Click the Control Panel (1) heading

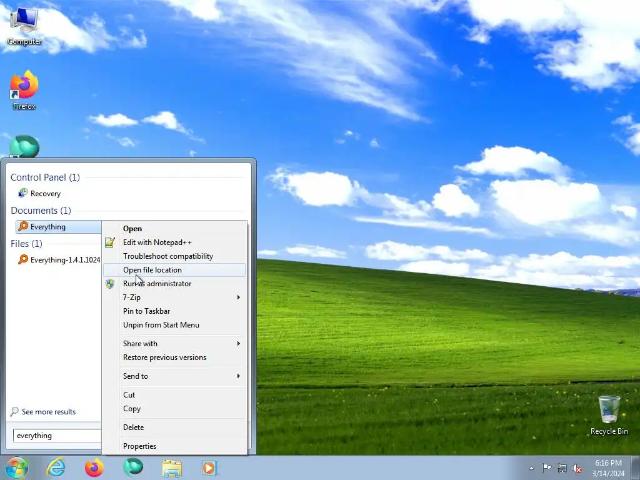[x=45, y=177]
